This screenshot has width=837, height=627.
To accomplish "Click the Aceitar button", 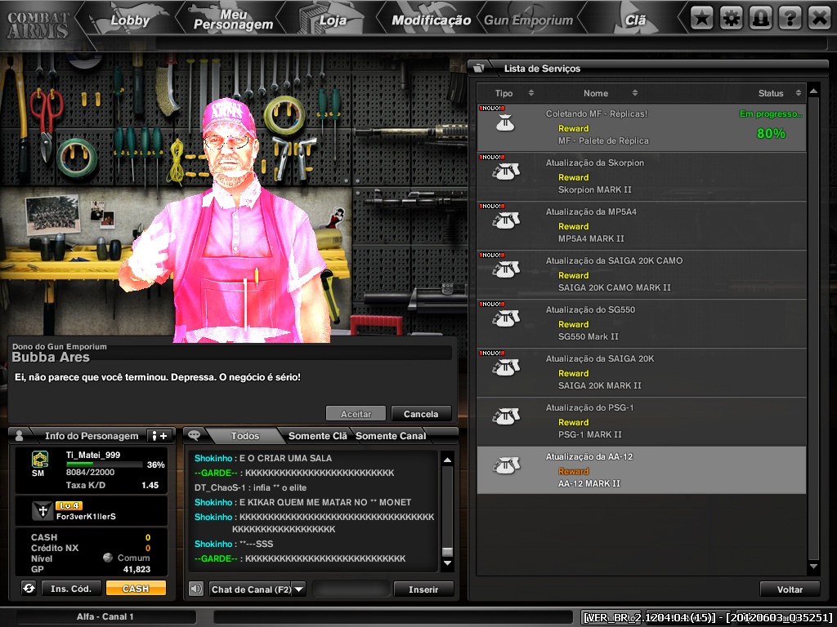I will point(356,414).
